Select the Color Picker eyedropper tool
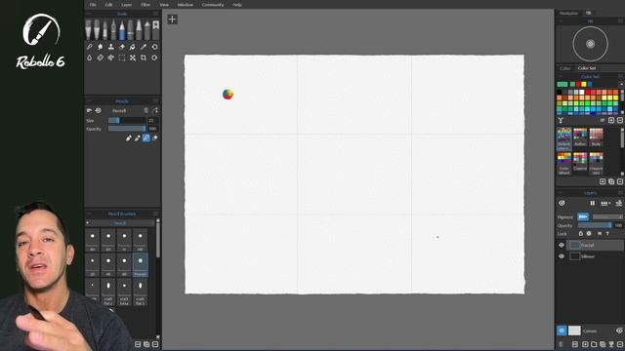 point(144,47)
